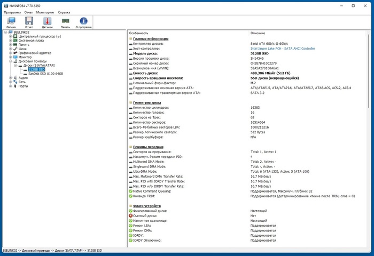374x256 pixels.
Task: Collapse the Дисковые приводы tree node
Action: click(11, 61)
